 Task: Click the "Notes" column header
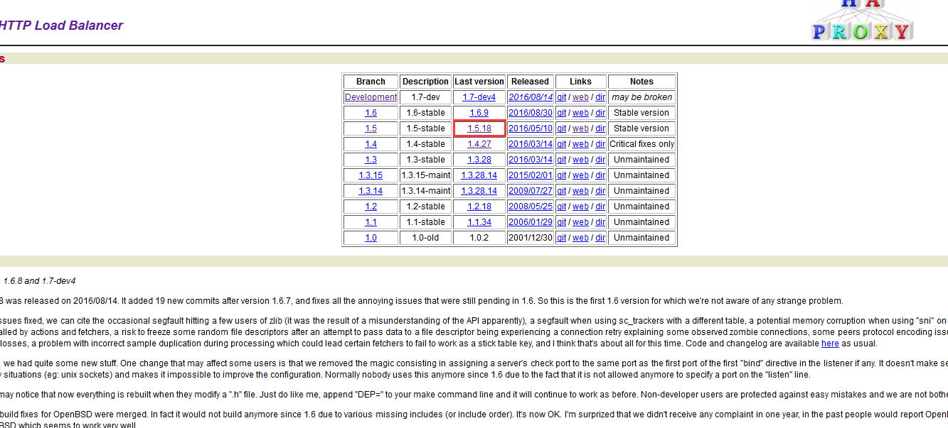tap(641, 82)
